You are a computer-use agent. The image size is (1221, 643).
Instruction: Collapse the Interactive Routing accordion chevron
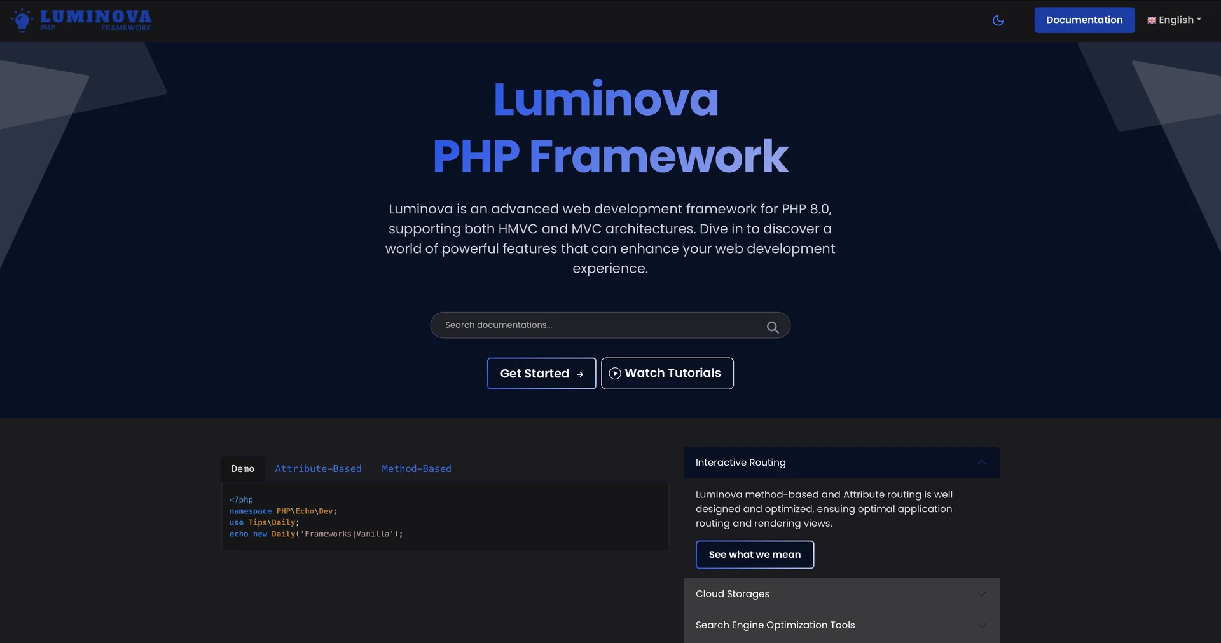click(981, 463)
